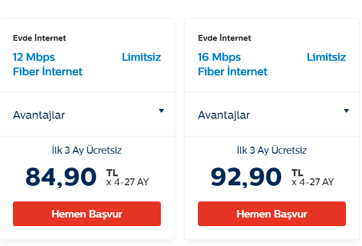Click the TL currency label next to 84,90
Image resolution: width=362 pixels, height=246 pixels.
tap(112, 172)
